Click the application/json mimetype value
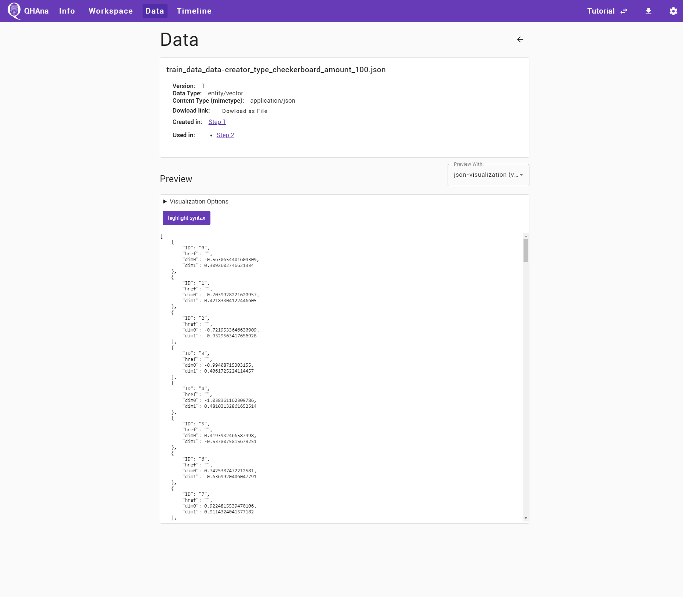The image size is (683, 597). (273, 100)
